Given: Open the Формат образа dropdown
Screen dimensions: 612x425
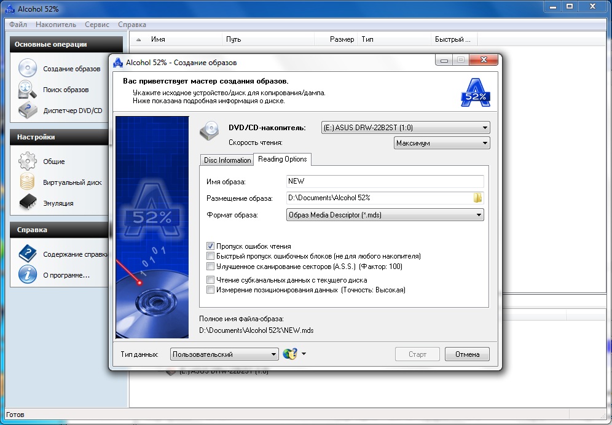Looking at the screenshot, I should (385, 214).
